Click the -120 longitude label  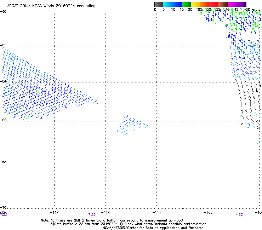tap(4, 212)
